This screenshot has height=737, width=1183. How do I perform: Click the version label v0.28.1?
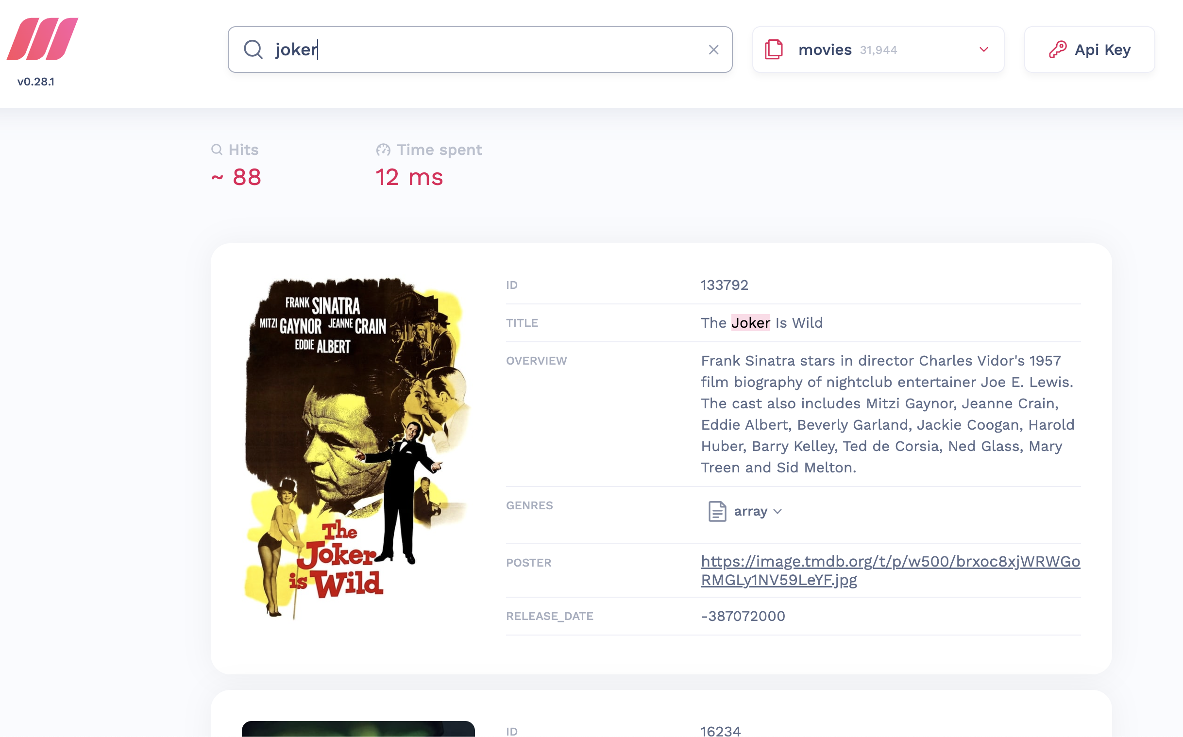pos(35,82)
